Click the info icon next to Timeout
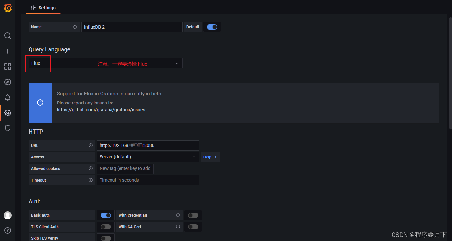The image size is (452, 241). (91, 180)
